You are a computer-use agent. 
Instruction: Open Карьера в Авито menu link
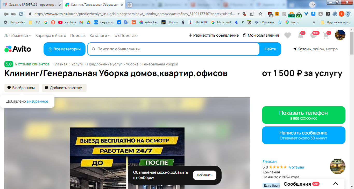coord(51,35)
